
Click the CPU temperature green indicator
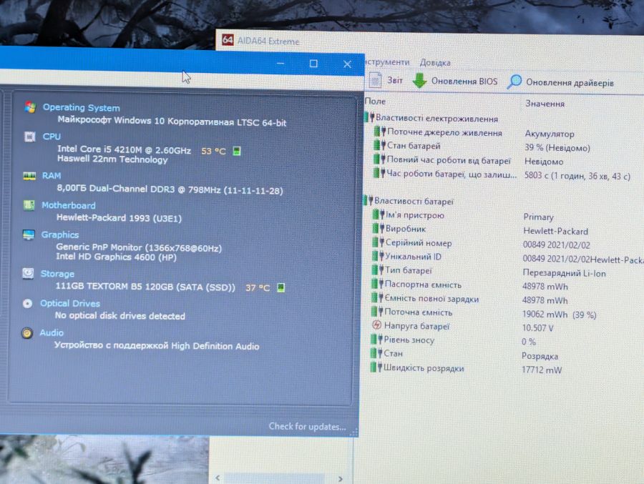[237, 151]
